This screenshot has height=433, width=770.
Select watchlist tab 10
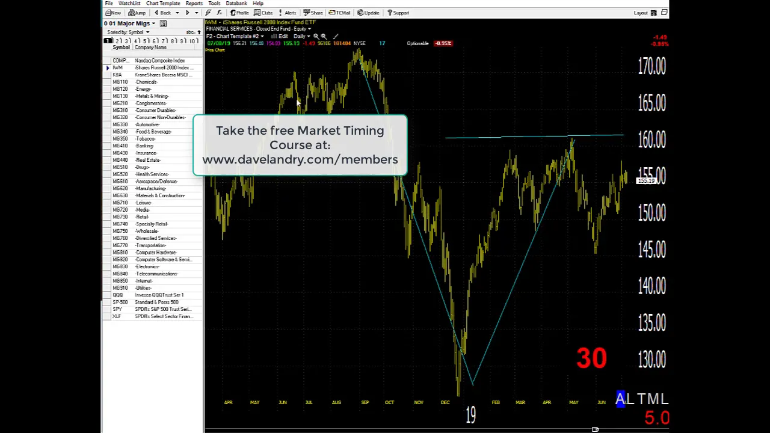point(193,41)
